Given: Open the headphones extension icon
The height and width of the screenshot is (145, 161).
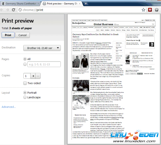Looking at the screenshot, I should pos(157,10).
